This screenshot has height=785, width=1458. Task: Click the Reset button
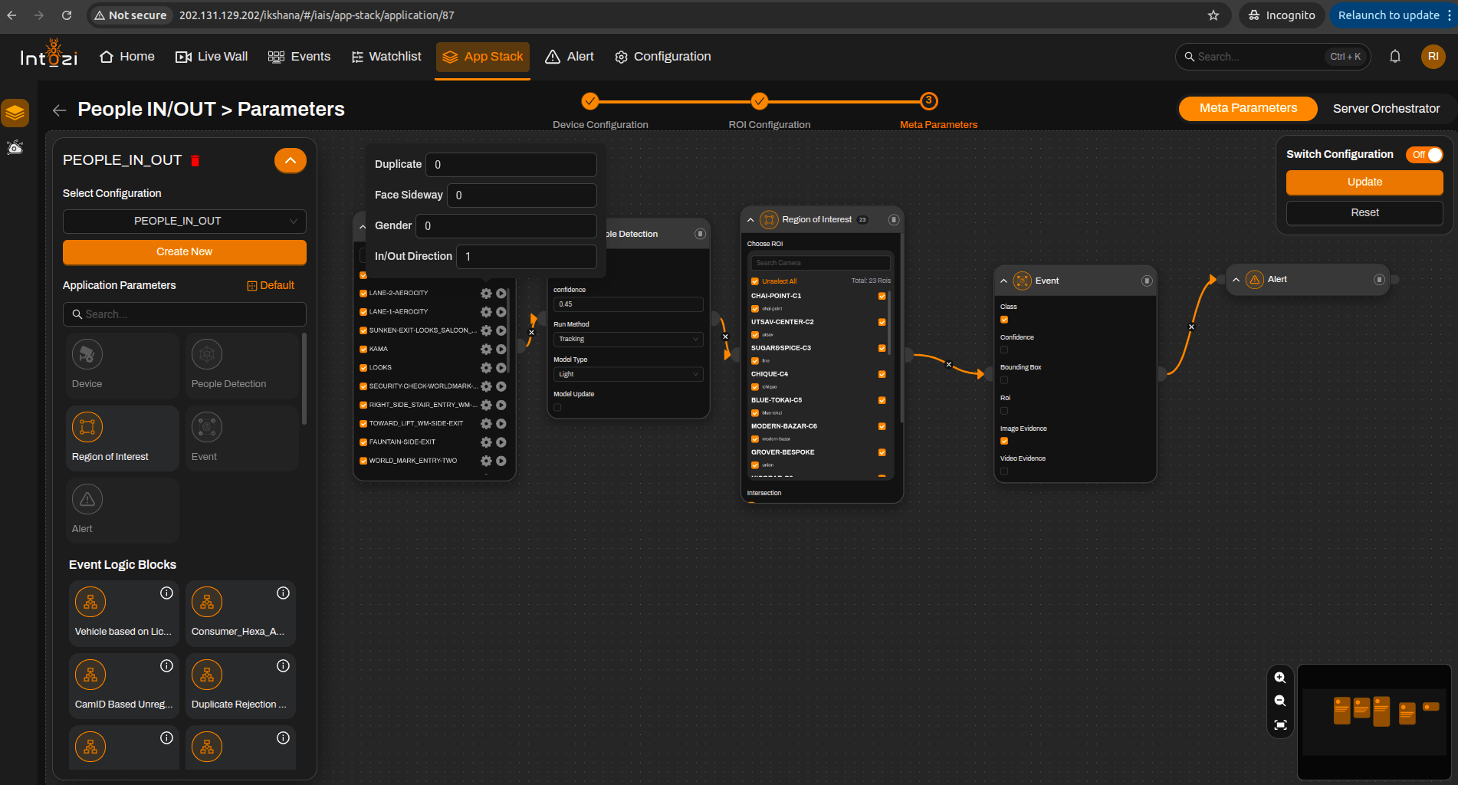[1364, 213]
